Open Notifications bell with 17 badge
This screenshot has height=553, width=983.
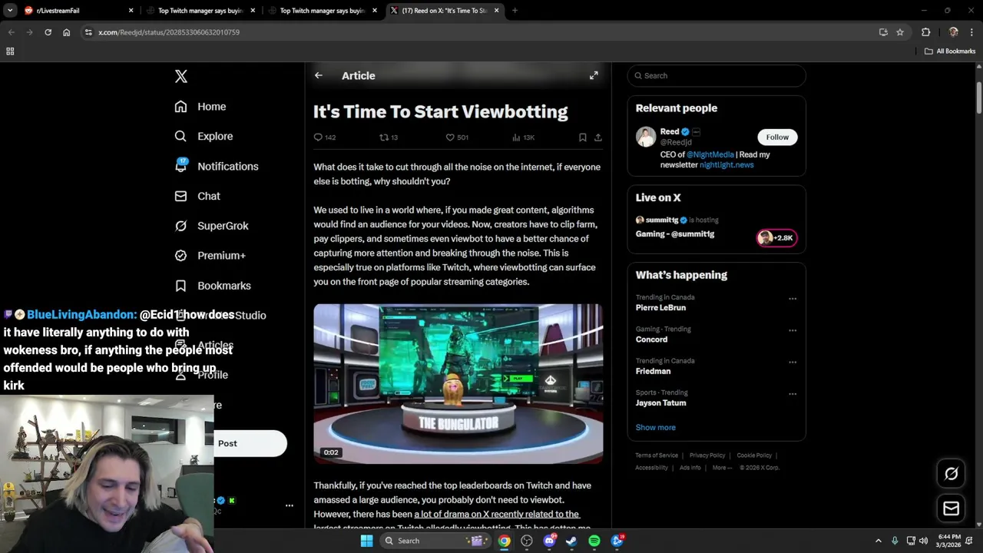(x=180, y=165)
